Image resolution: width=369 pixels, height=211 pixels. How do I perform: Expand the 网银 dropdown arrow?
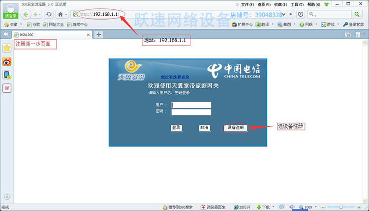(316, 24)
